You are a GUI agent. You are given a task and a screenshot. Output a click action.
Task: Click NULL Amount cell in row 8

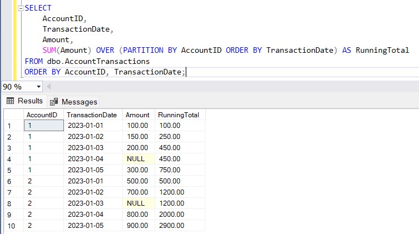tap(139, 203)
